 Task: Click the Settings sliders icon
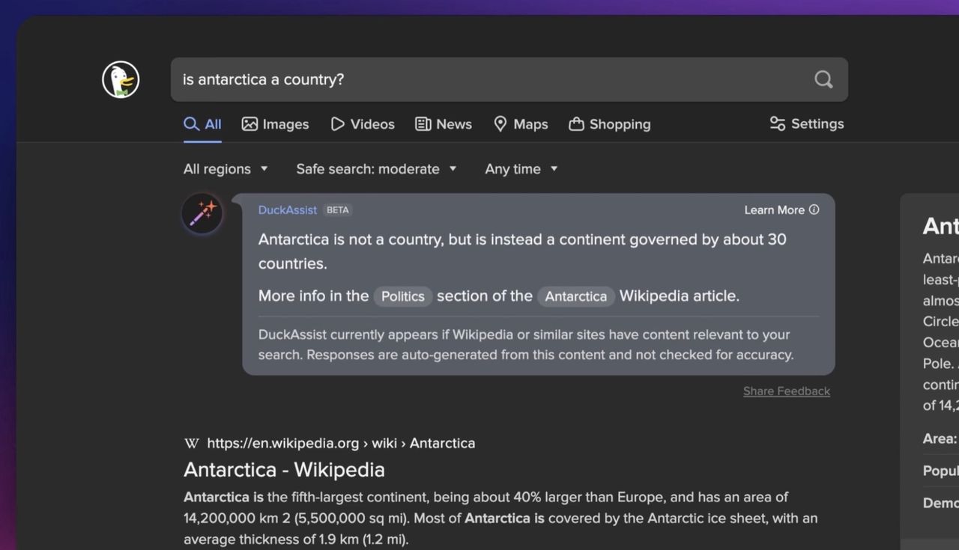pyautogui.click(x=778, y=123)
